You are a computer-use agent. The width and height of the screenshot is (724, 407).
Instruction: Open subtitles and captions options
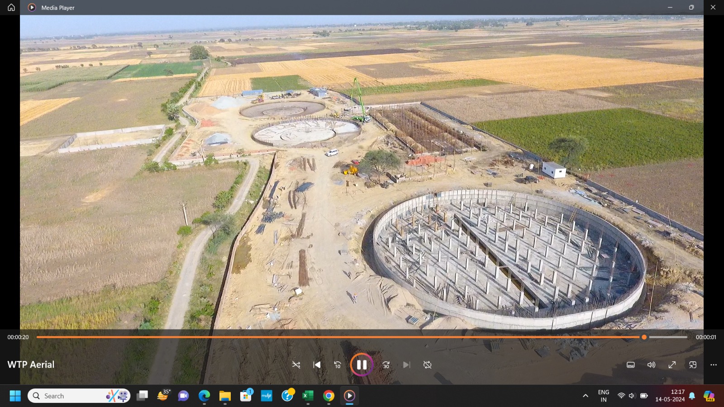tap(630, 364)
